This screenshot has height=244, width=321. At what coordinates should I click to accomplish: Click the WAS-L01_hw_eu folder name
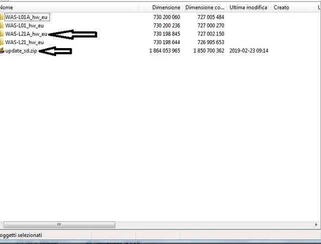pos(25,26)
